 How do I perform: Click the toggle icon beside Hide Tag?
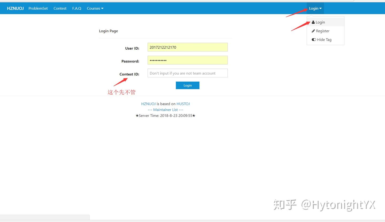point(314,39)
